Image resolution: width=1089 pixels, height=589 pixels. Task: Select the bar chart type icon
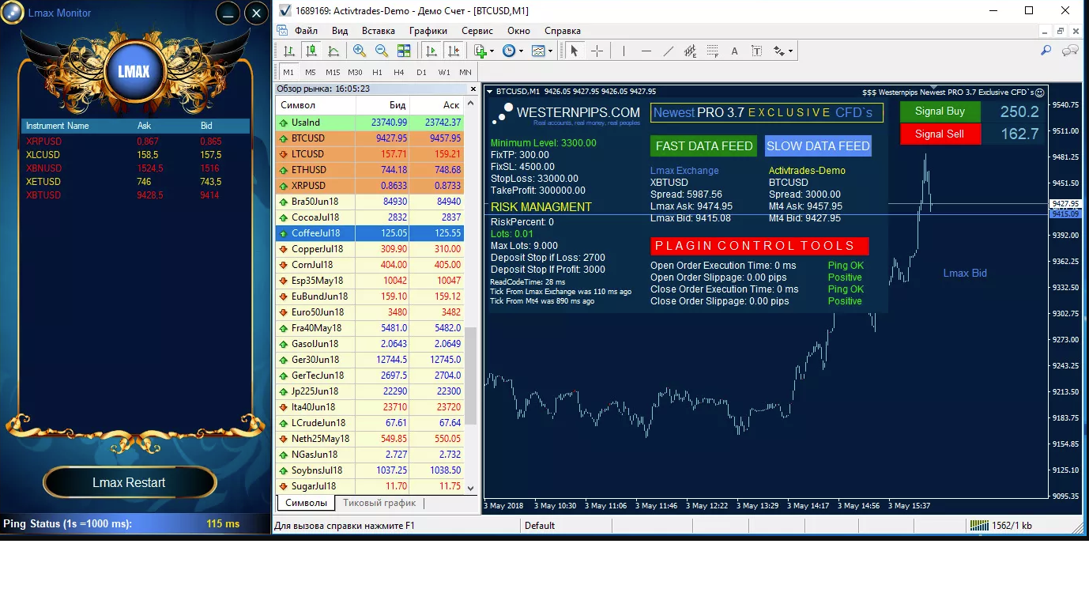point(289,51)
